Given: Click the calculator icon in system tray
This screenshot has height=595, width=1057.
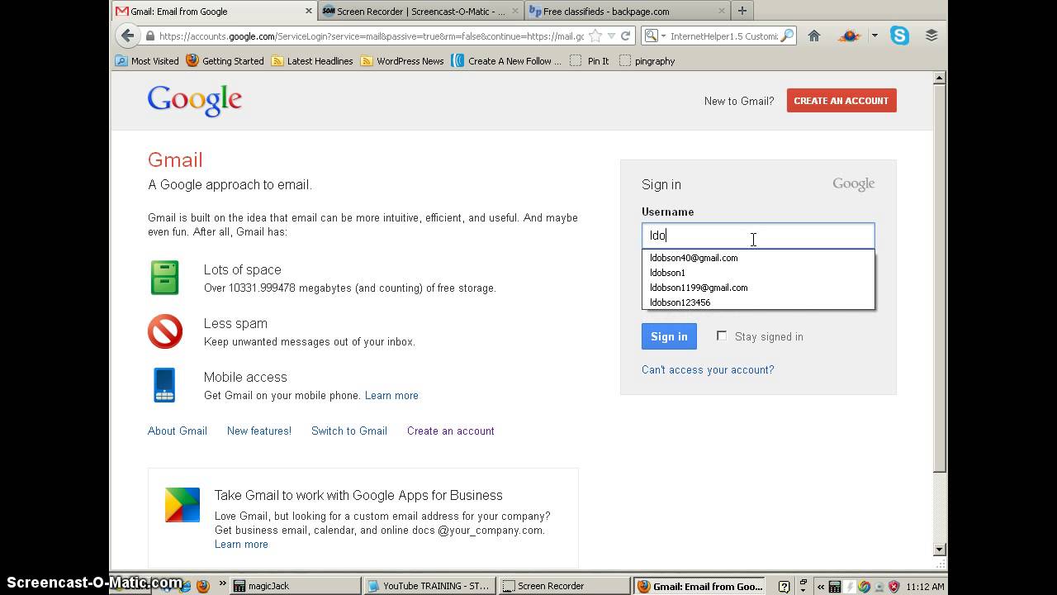Looking at the screenshot, I should (835, 586).
